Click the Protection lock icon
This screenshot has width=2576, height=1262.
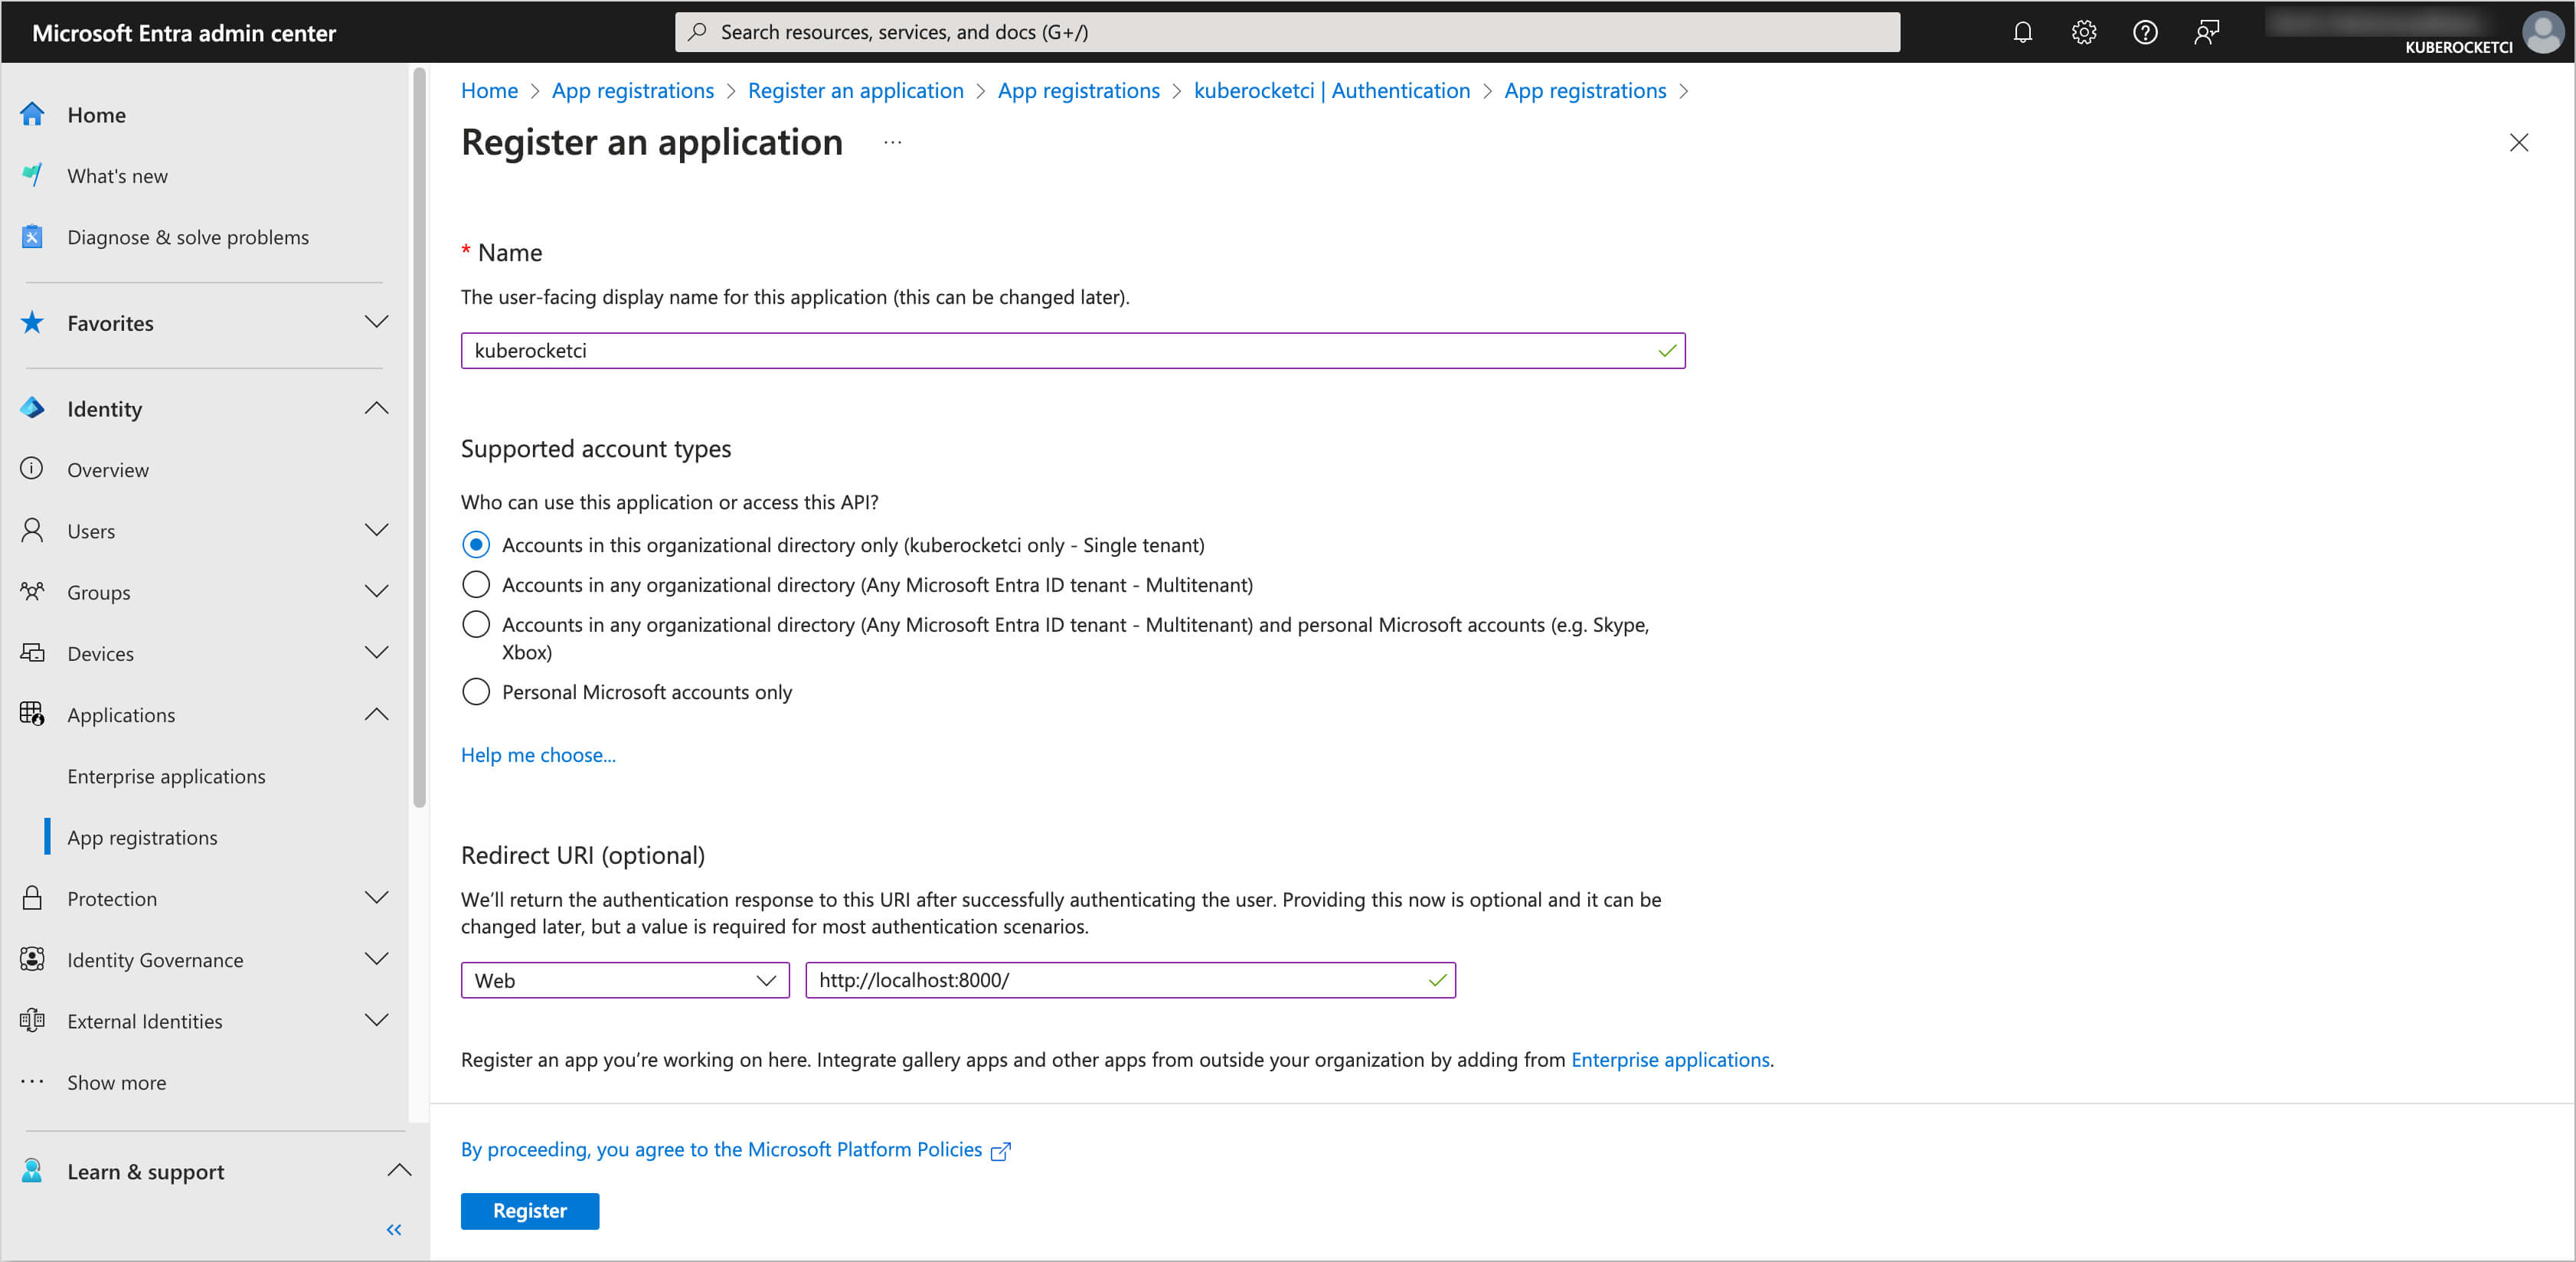pos(32,898)
